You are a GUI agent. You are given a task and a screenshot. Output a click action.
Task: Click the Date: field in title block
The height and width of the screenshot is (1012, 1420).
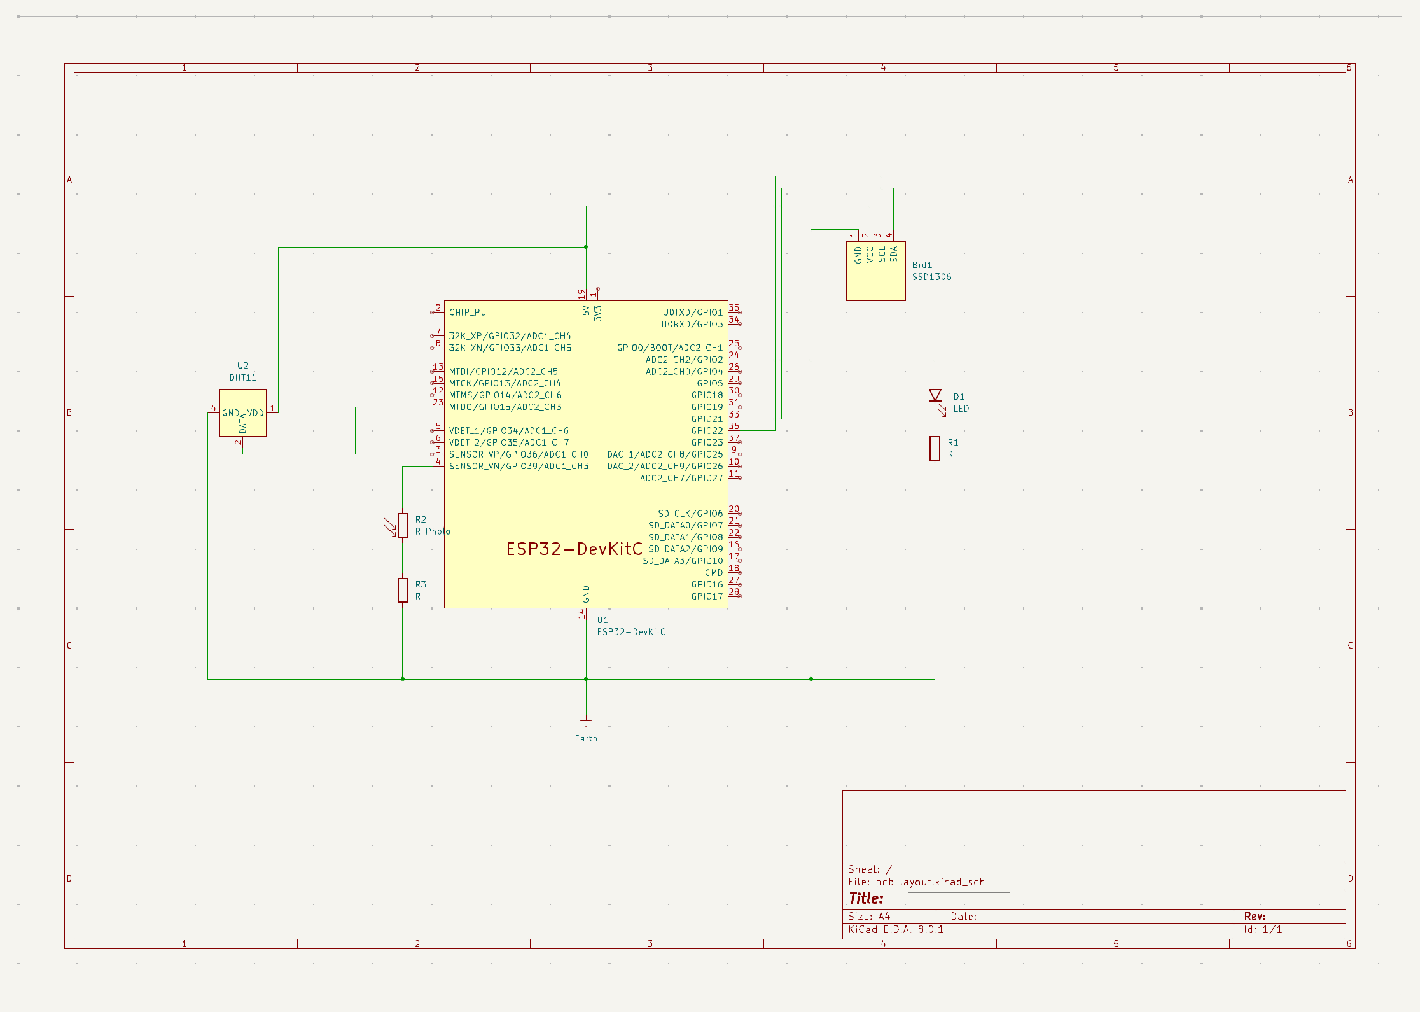963,917
